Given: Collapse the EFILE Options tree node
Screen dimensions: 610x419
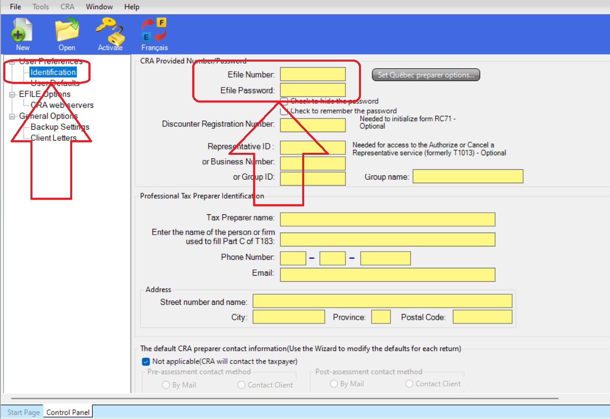Looking at the screenshot, I should (x=12, y=94).
